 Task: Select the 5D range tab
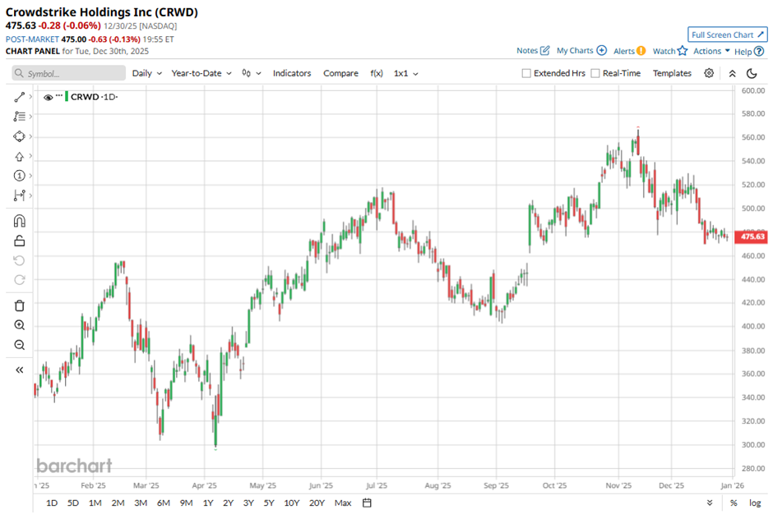click(x=73, y=503)
